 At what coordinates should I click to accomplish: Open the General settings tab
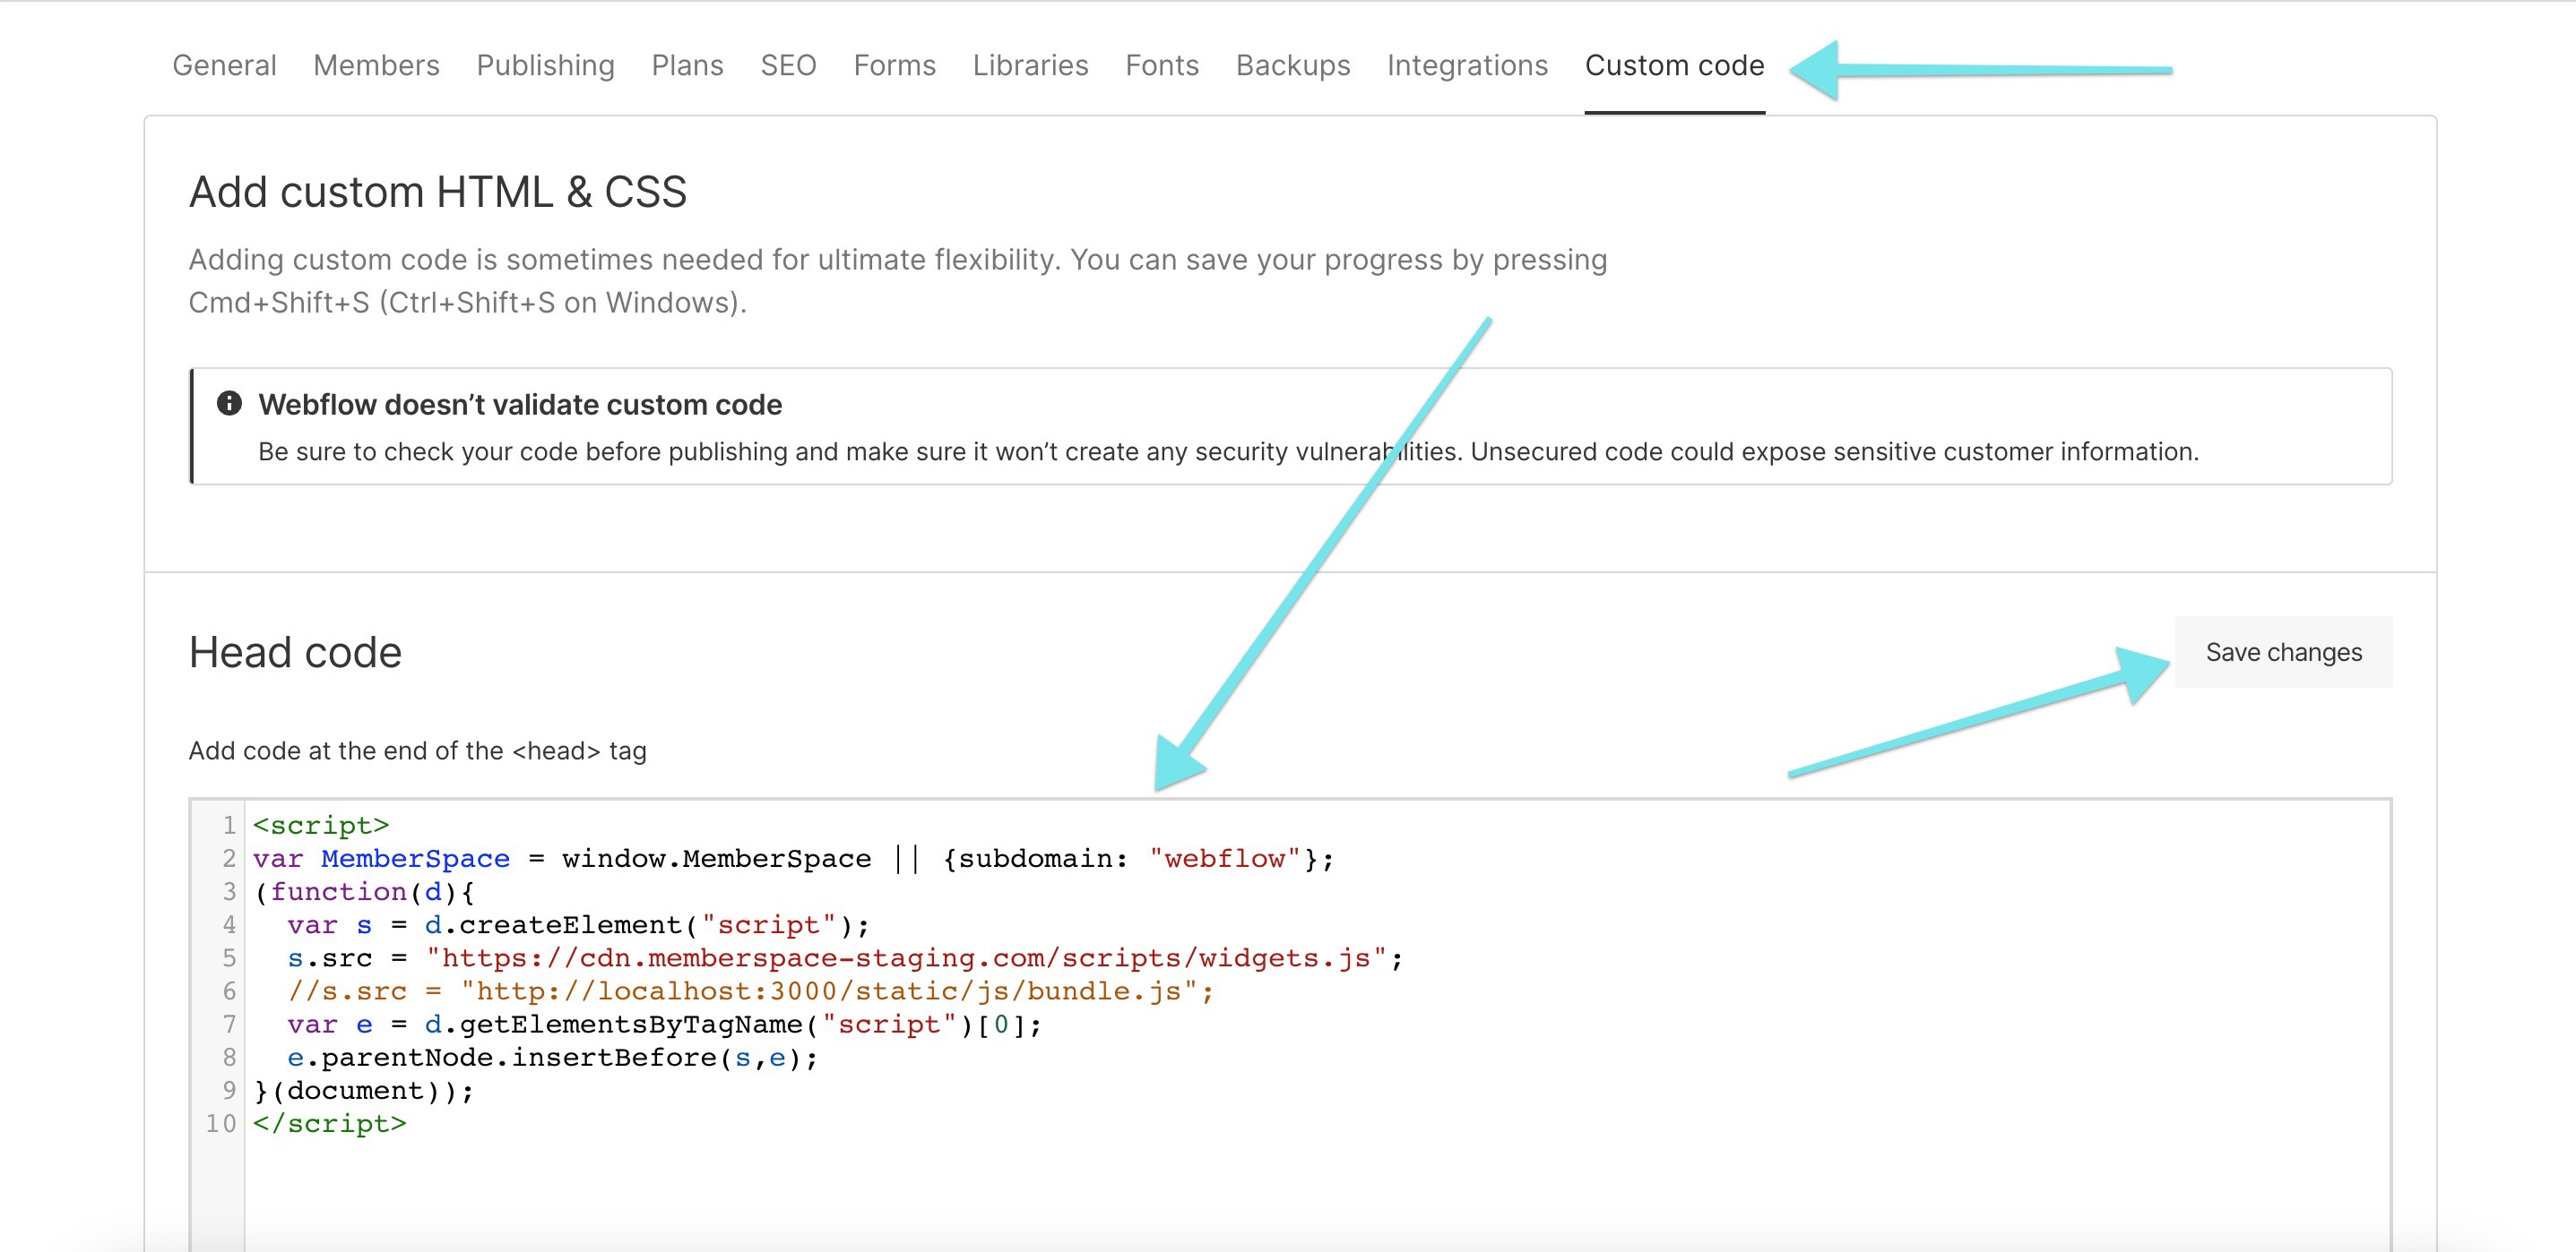point(224,66)
